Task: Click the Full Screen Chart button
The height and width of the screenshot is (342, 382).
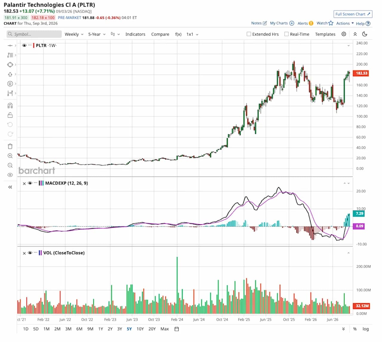Action: point(353,14)
